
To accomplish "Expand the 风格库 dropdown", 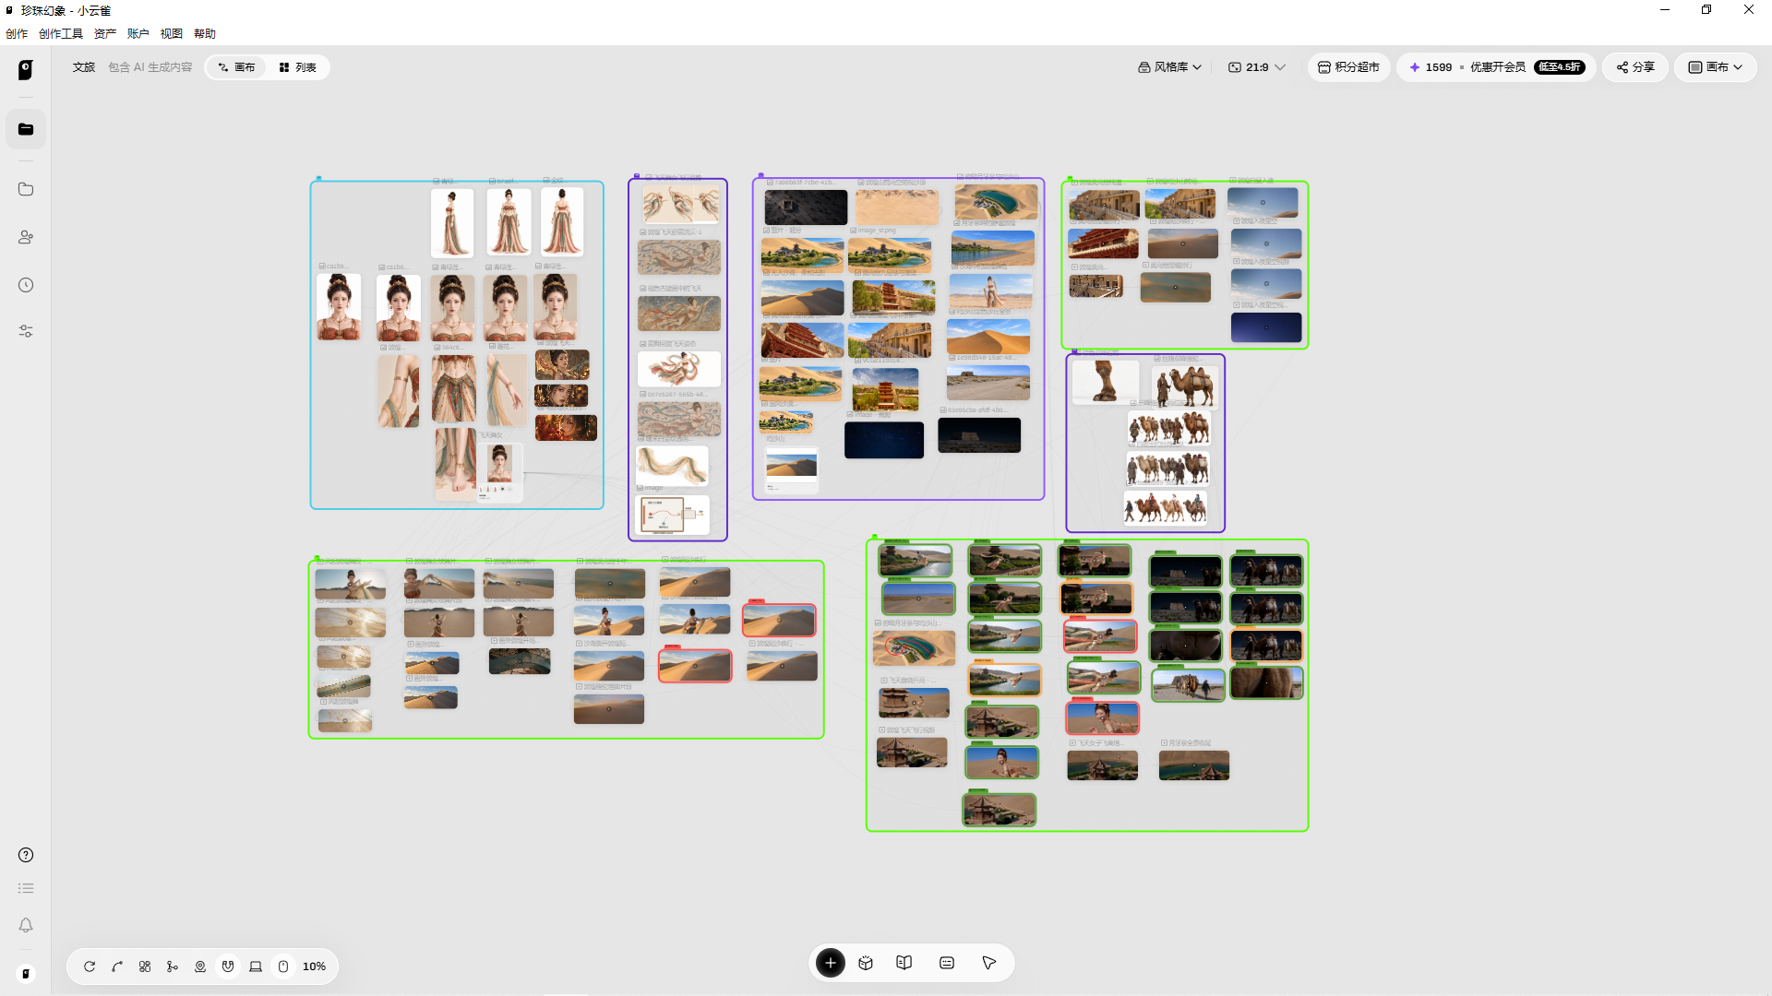I will point(1169,67).
